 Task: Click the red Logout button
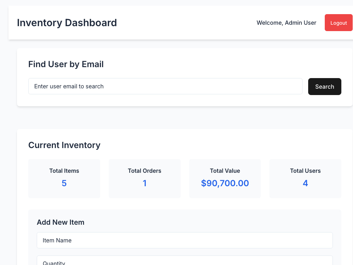(x=339, y=23)
